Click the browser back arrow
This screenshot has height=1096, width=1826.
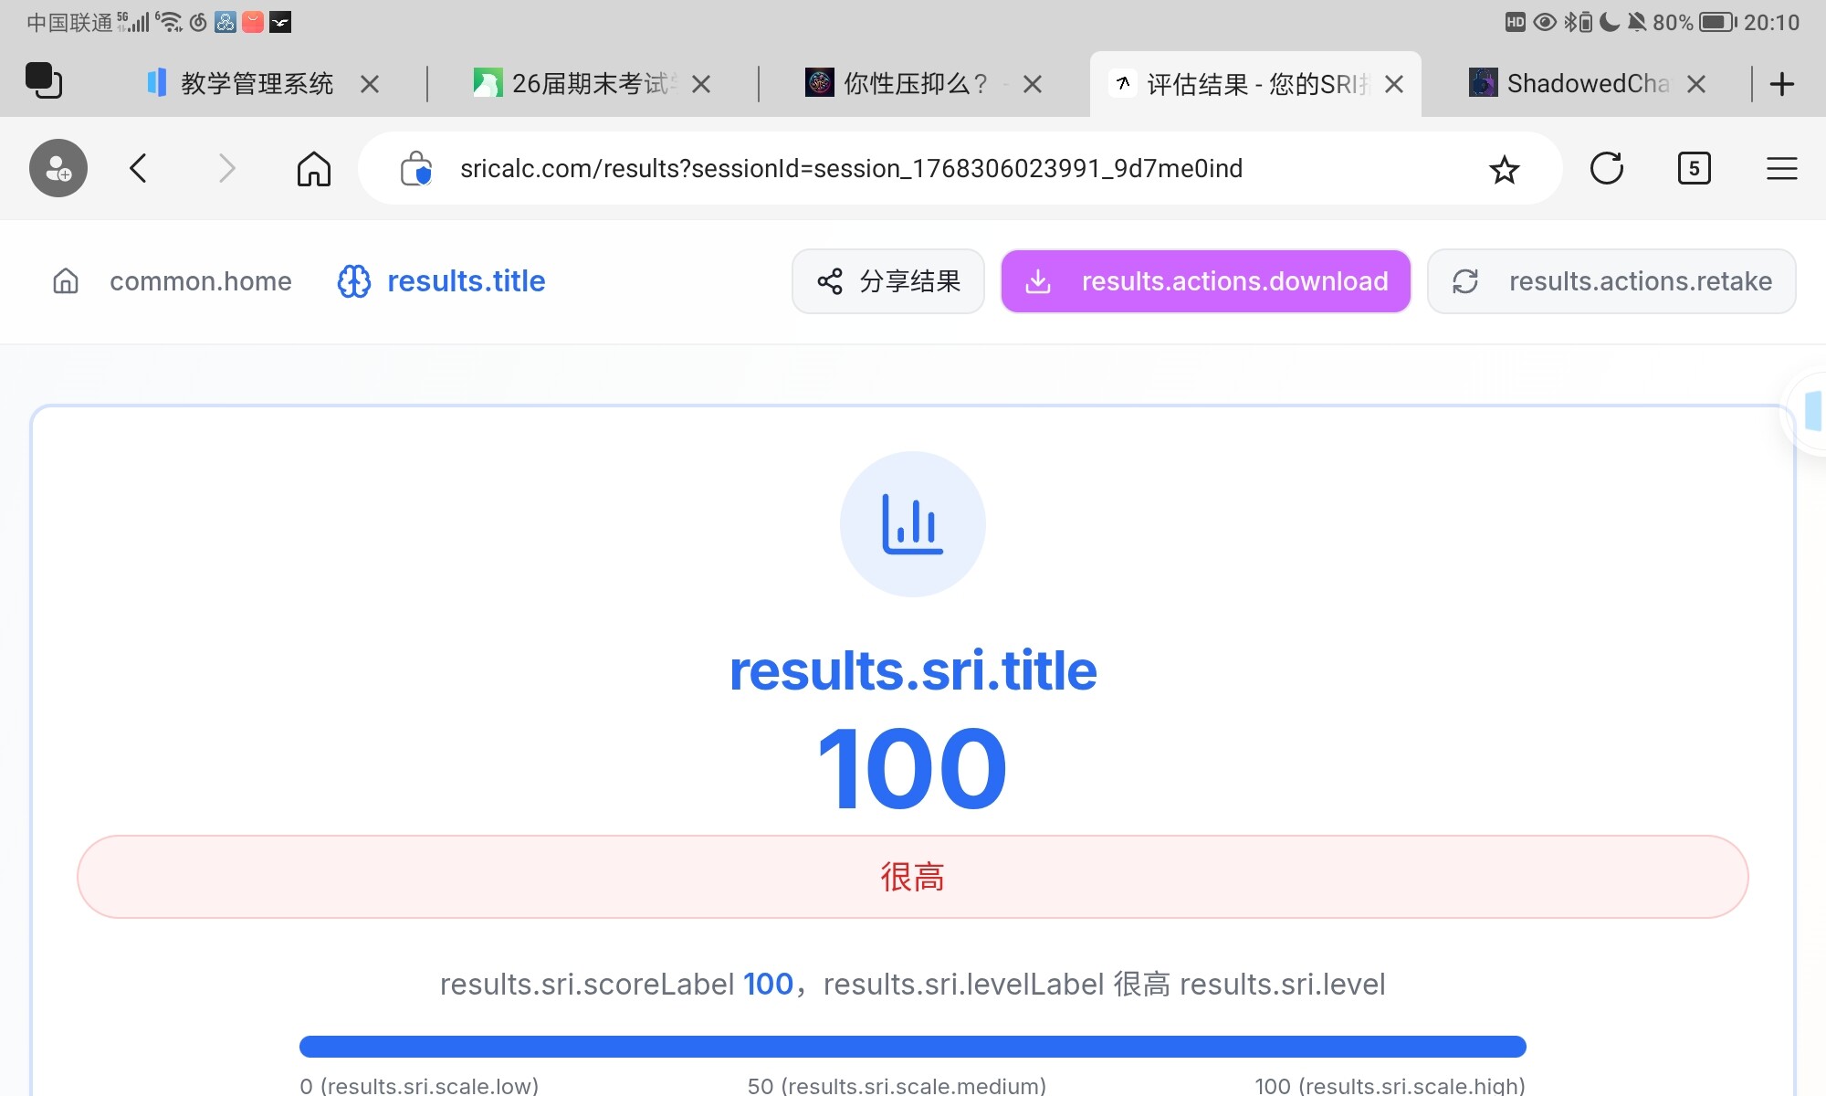139,168
